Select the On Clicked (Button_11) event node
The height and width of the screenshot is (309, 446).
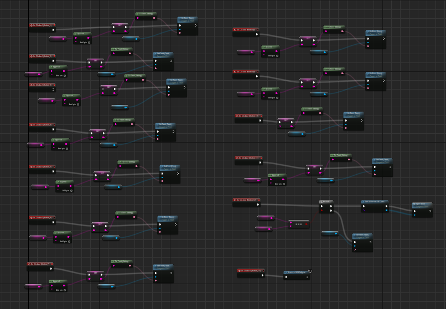(248, 160)
